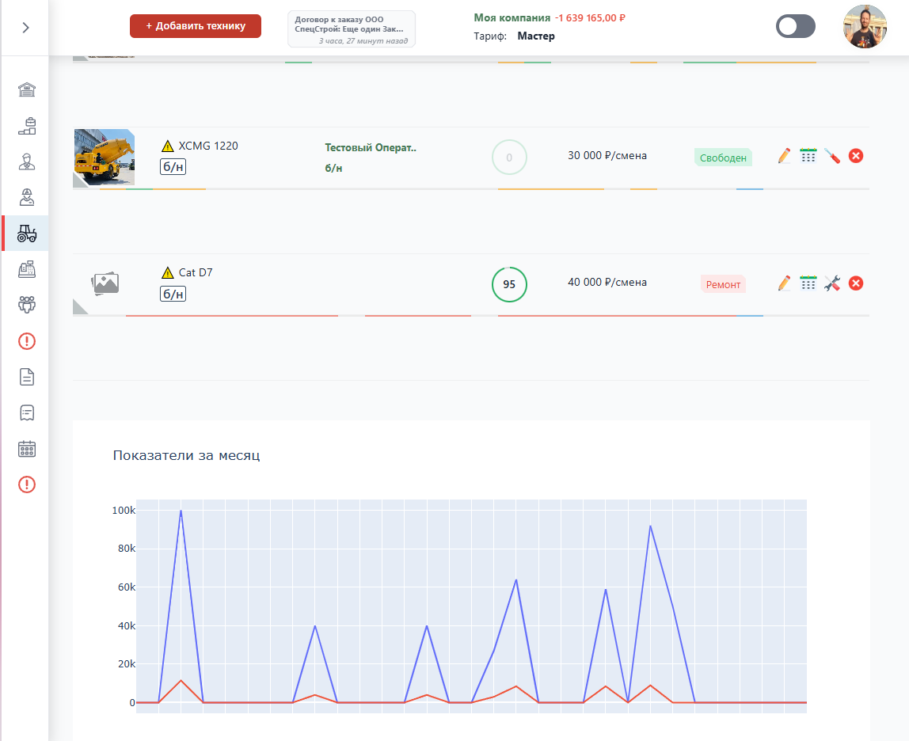Edit XCMG 1220 with the pencil icon

tap(784, 156)
